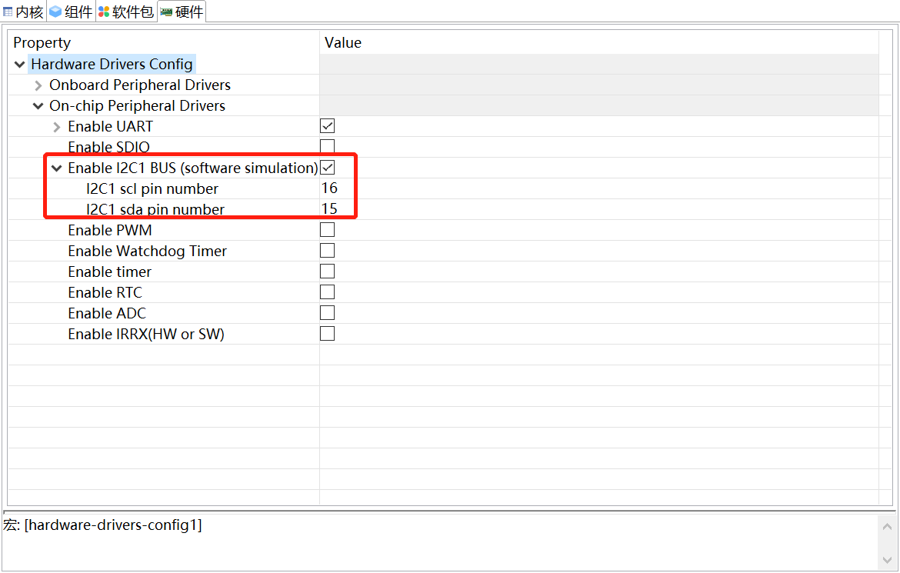Switch to the 组件 tab
The height and width of the screenshot is (573, 900).
point(71,12)
